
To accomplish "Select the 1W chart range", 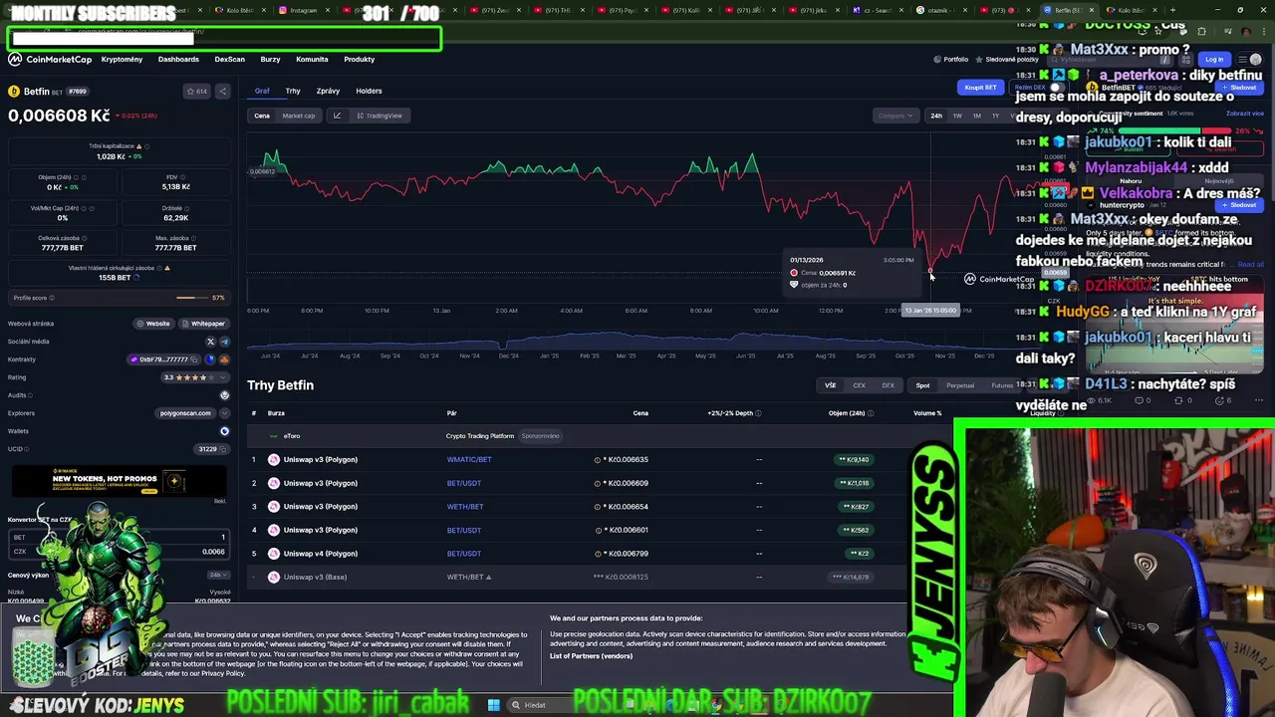I will tap(957, 116).
